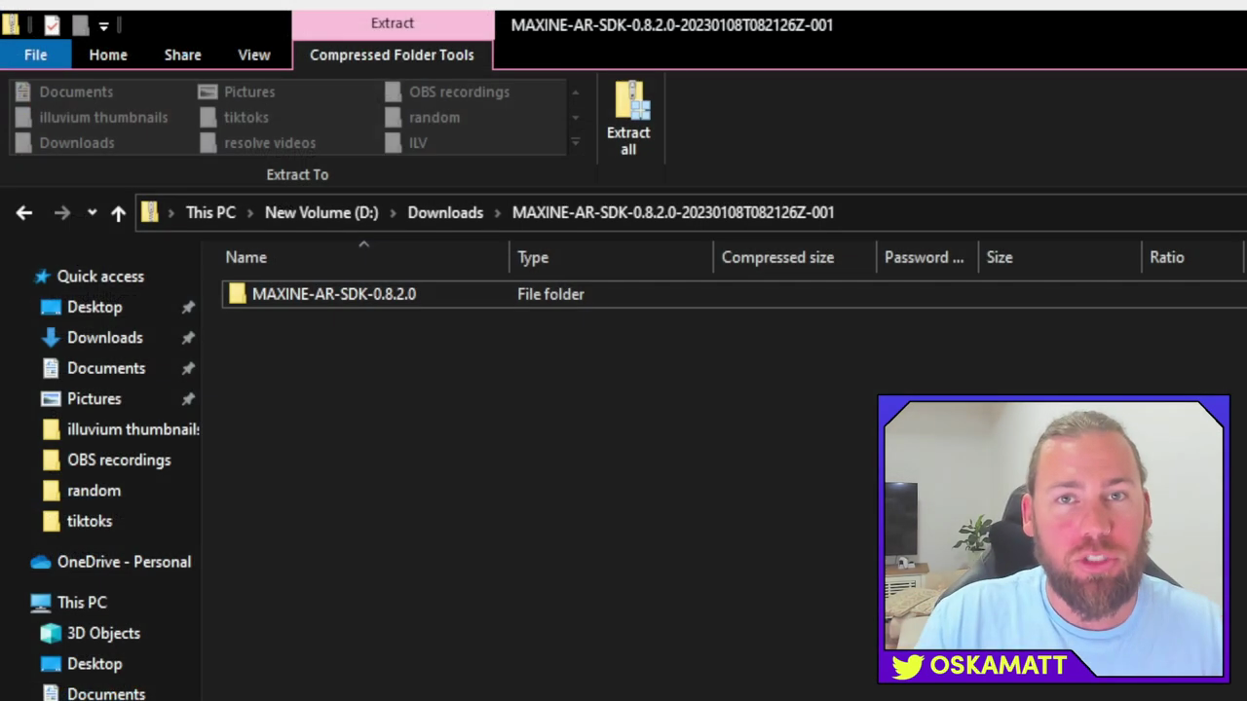Open the Customize Quick Access Toolbar dropdown

tap(103, 26)
